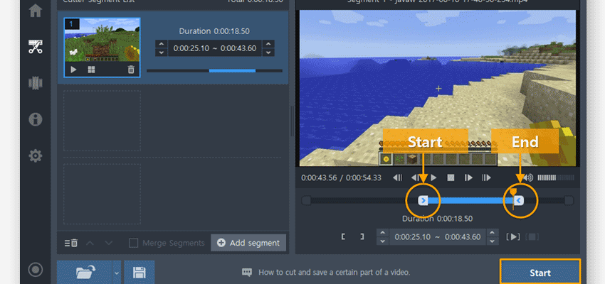Click the timeline start handle
Viewport: 605px width, 284px height.
pos(423,200)
